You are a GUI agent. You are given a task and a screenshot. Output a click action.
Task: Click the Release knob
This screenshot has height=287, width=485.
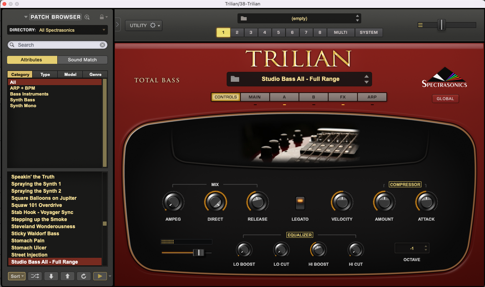[x=258, y=202]
